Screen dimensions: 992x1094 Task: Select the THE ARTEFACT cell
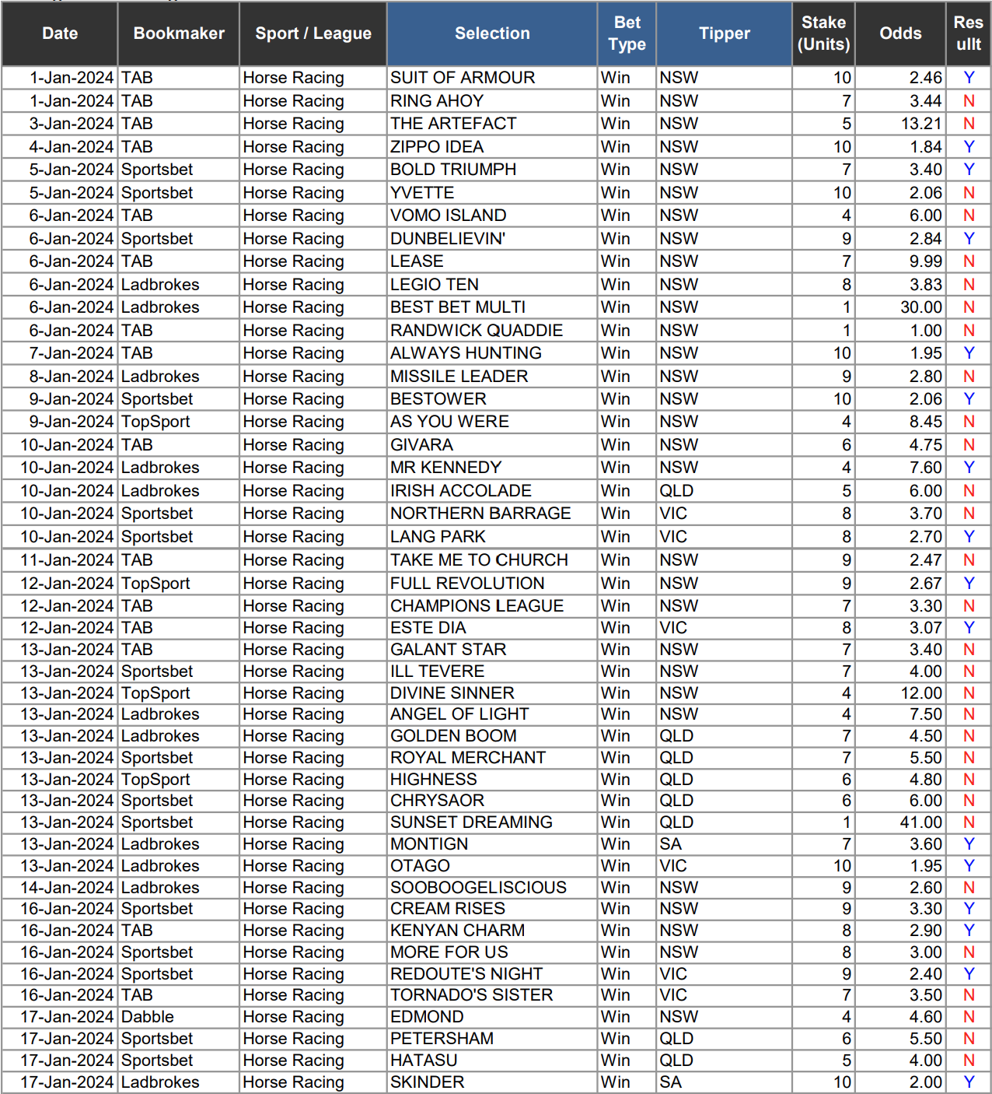click(492, 124)
